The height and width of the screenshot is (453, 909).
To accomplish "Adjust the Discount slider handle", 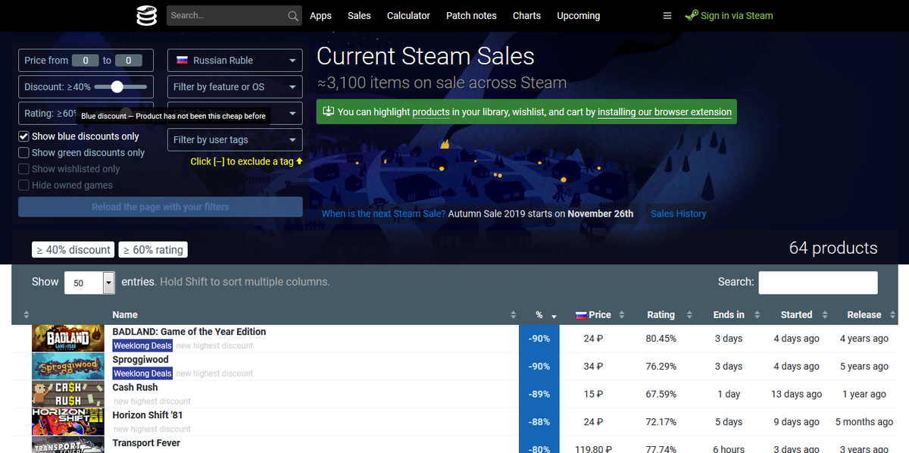I will click(x=117, y=87).
